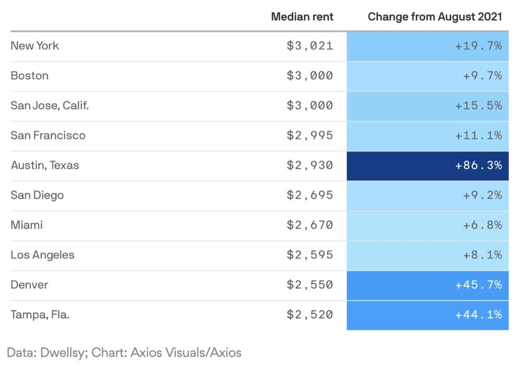Select the San Francisco row label
Image resolution: width=522 pixels, height=366 pixels.
pos(48,135)
